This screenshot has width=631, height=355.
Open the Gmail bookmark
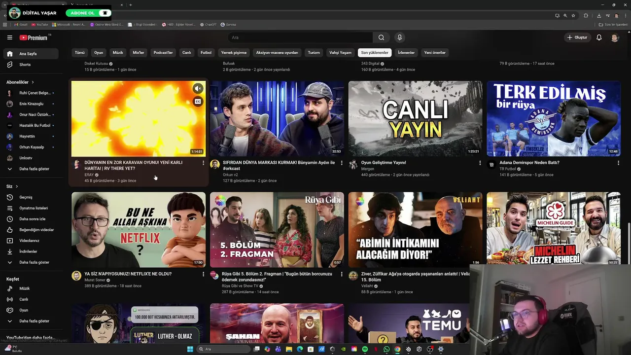click(x=21, y=24)
